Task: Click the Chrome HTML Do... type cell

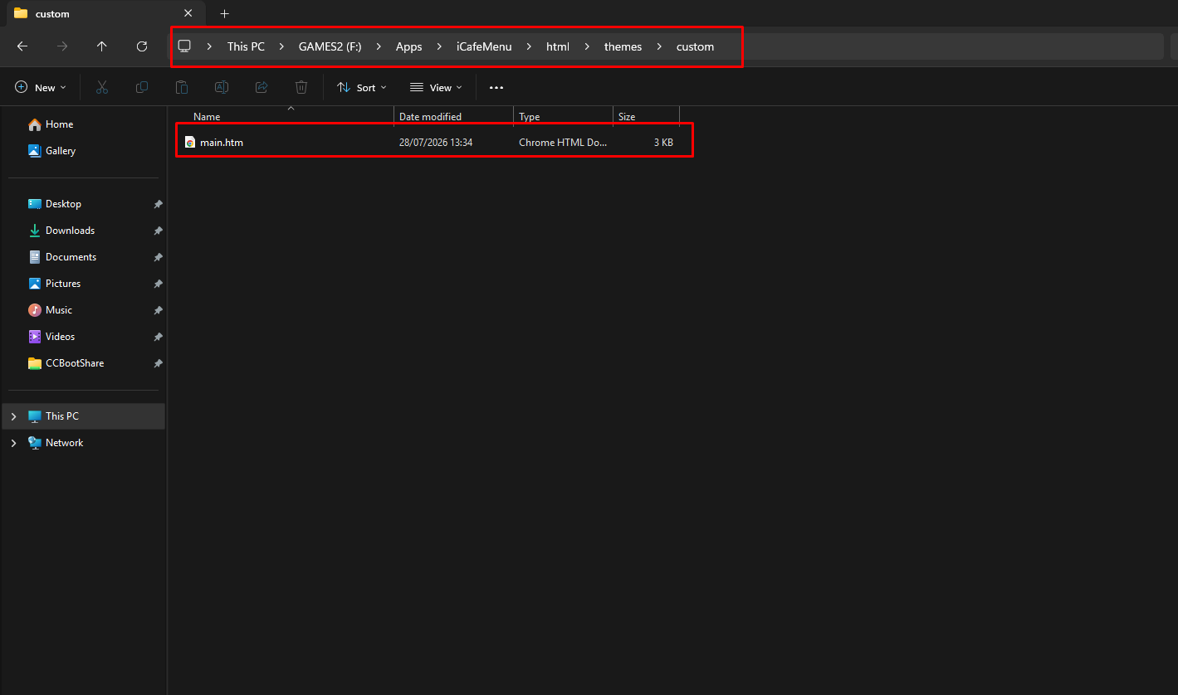Action: click(x=563, y=142)
